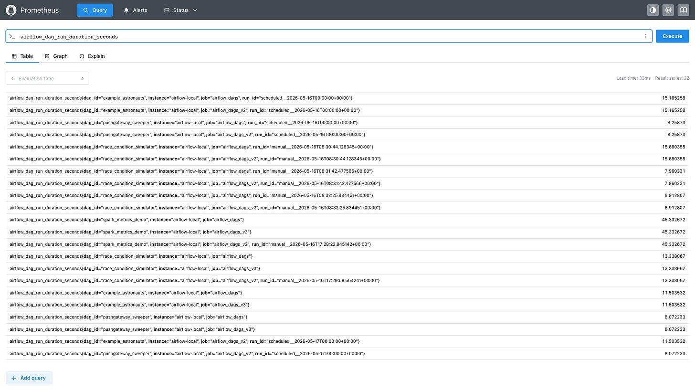Image resolution: width=695 pixels, height=391 pixels.
Task: Select the race_condition_simulator airflow_dags_v3 row
Action: pyautogui.click(x=347, y=269)
